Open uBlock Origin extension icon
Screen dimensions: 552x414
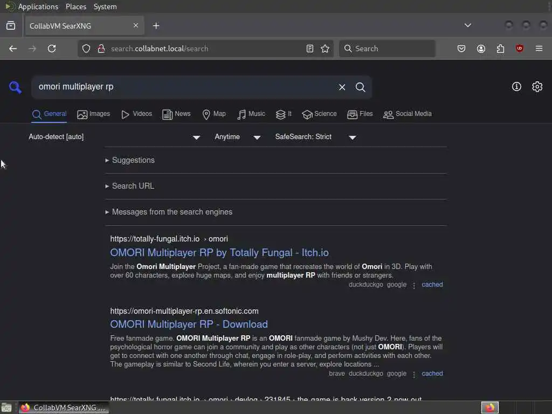520,49
